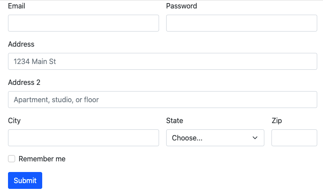
Task: Select the 'Choose...' text in State box
Action: pos(187,138)
